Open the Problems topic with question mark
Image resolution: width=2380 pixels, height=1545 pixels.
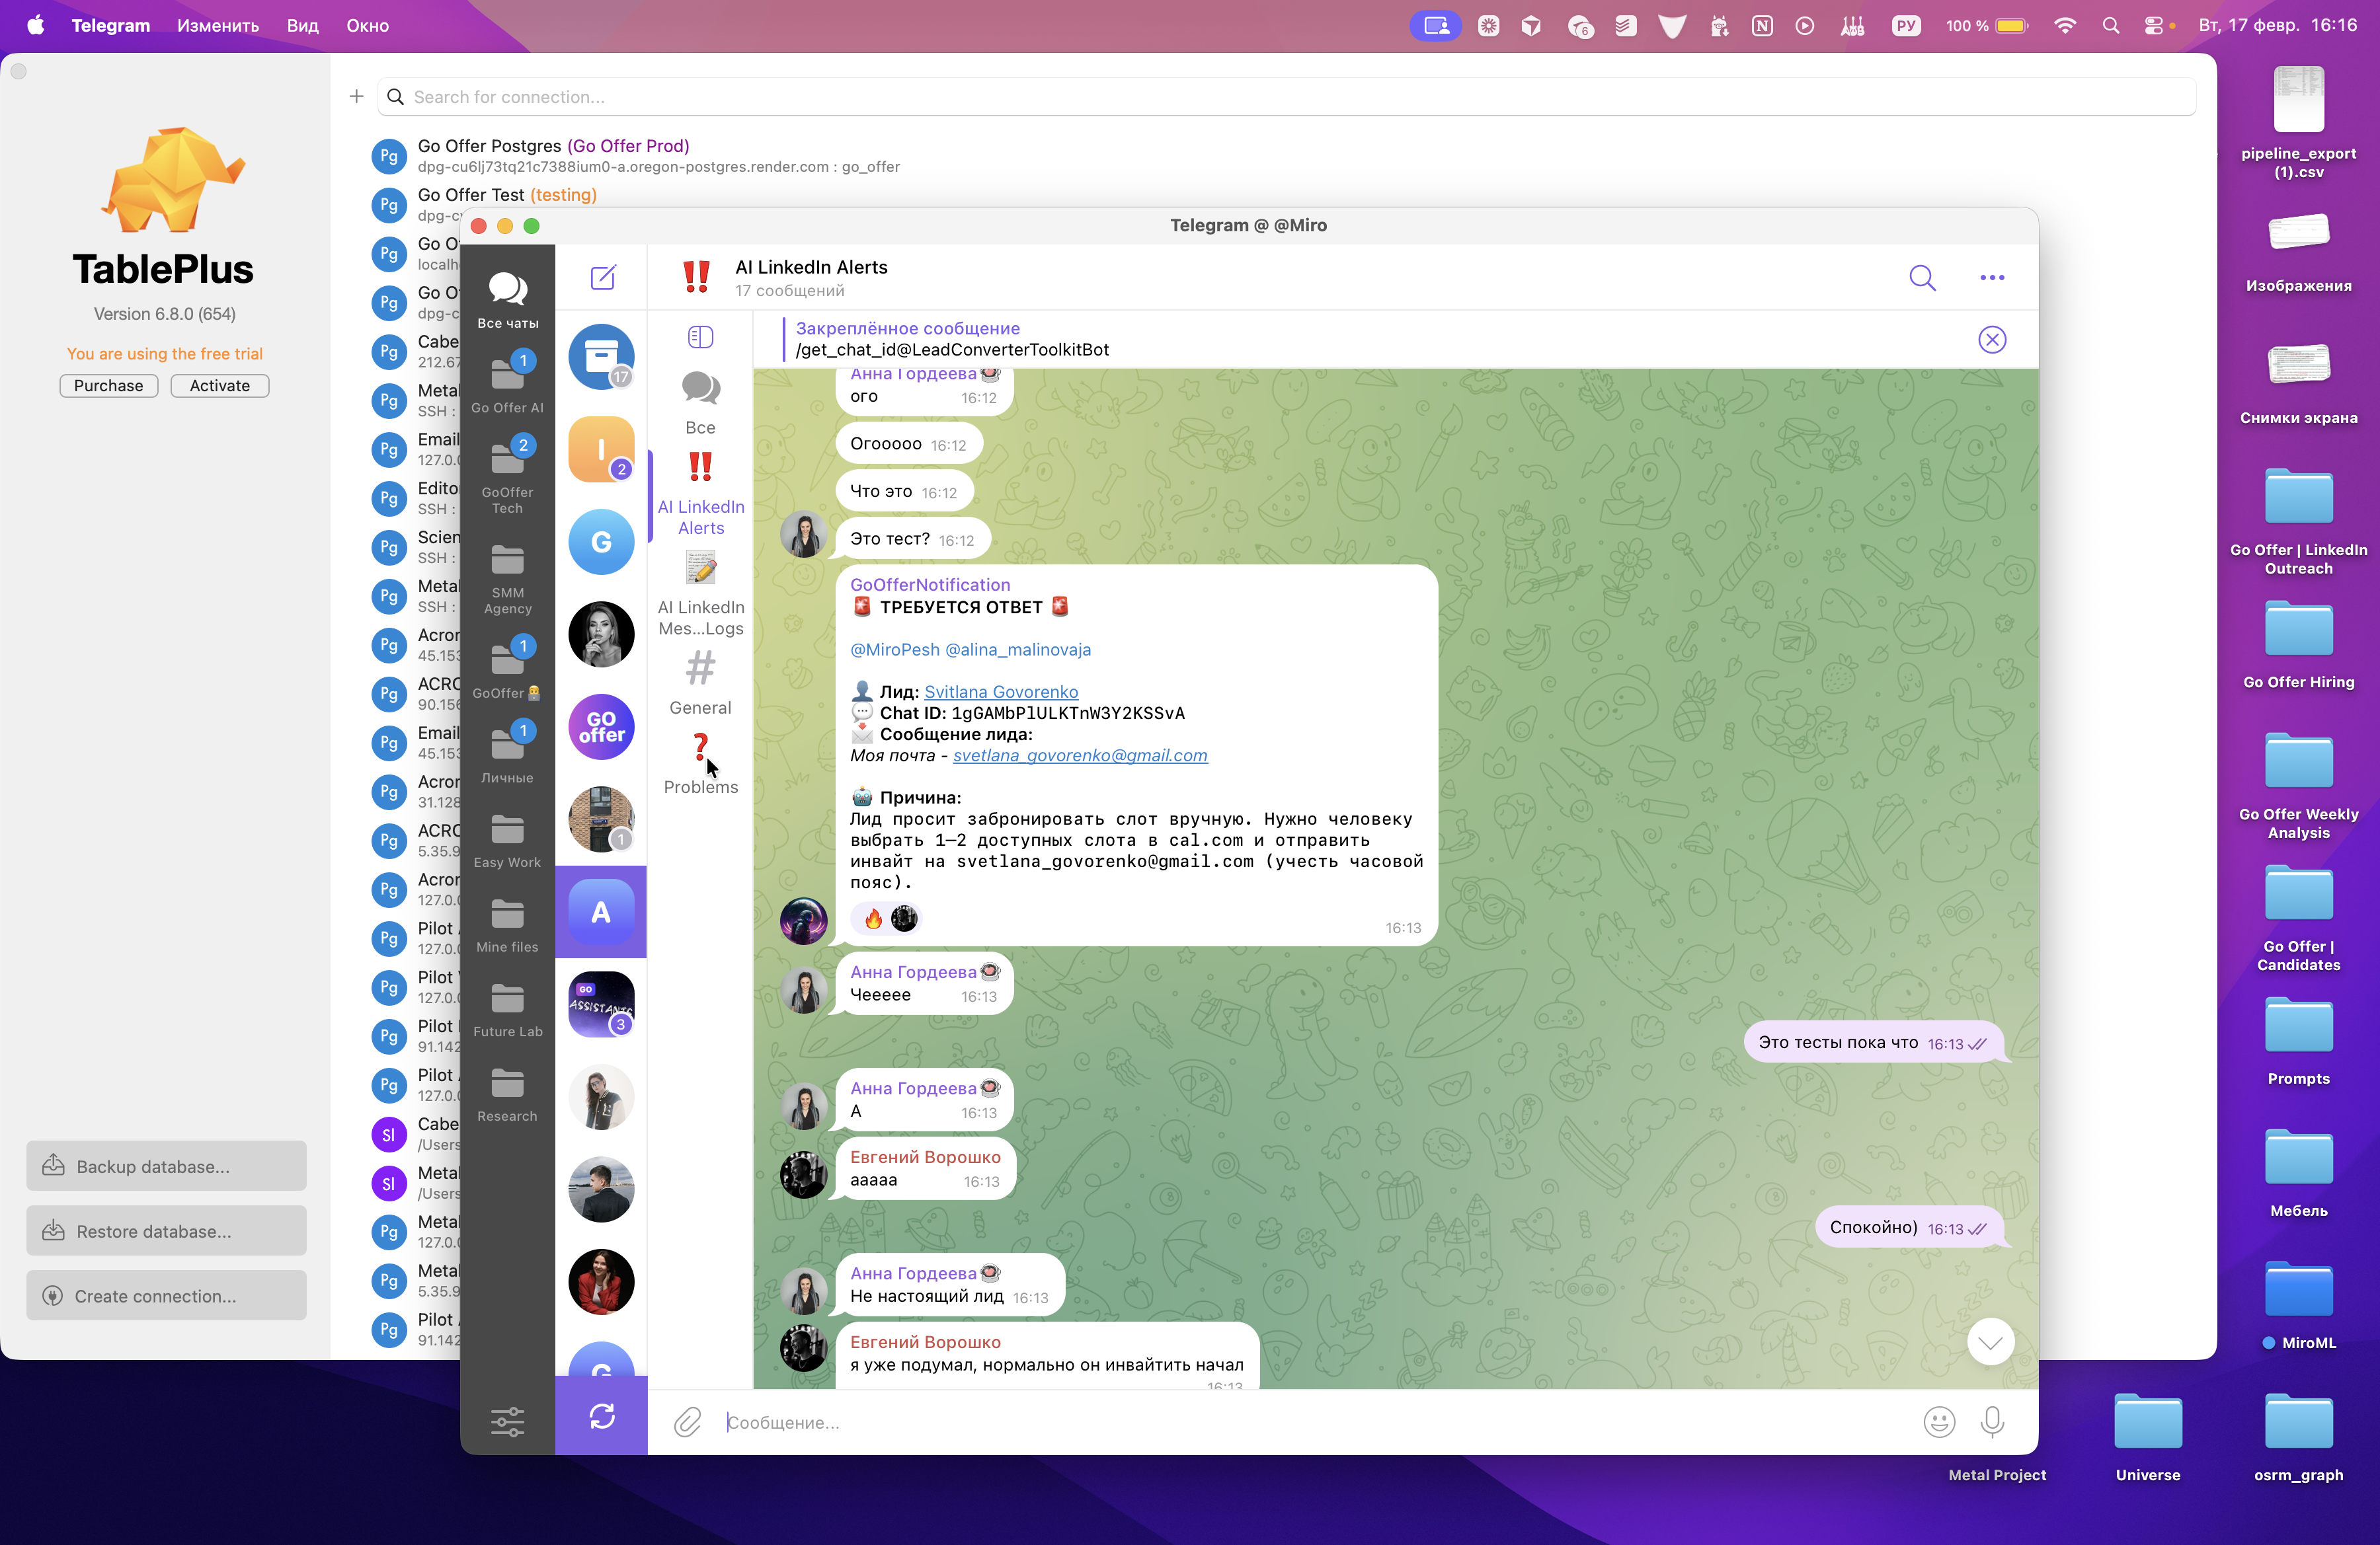point(700,765)
